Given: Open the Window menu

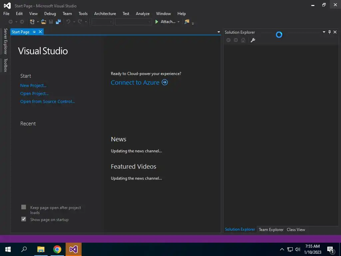Looking at the screenshot, I should point(163,13).
